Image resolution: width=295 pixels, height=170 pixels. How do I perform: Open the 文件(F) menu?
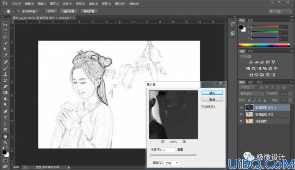pos(16,4)
